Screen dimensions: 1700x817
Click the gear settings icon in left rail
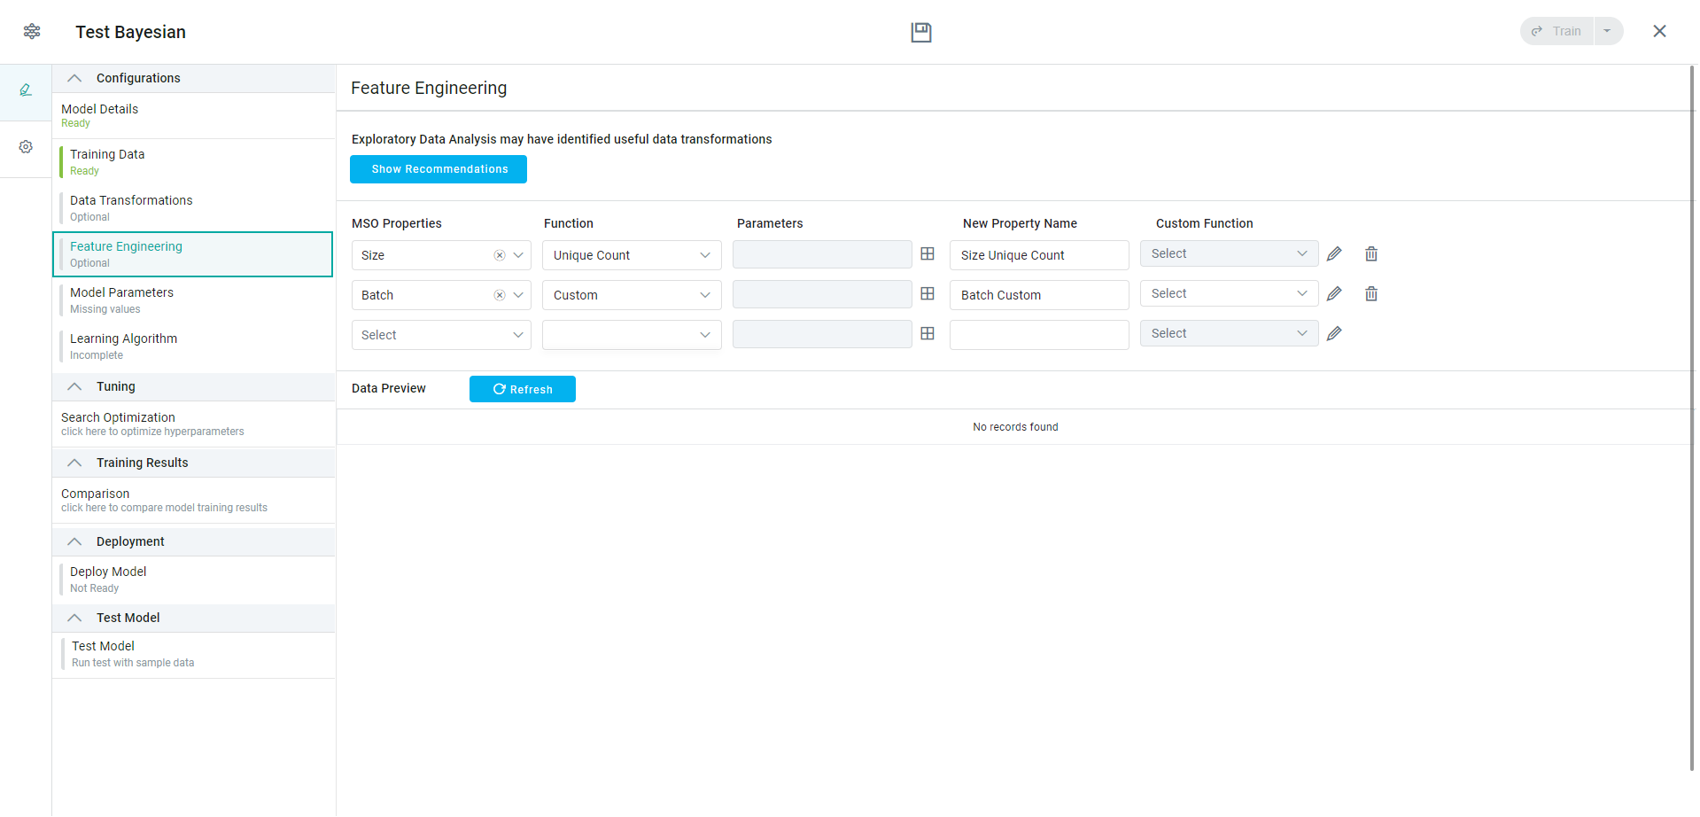(x=26, y=147)
